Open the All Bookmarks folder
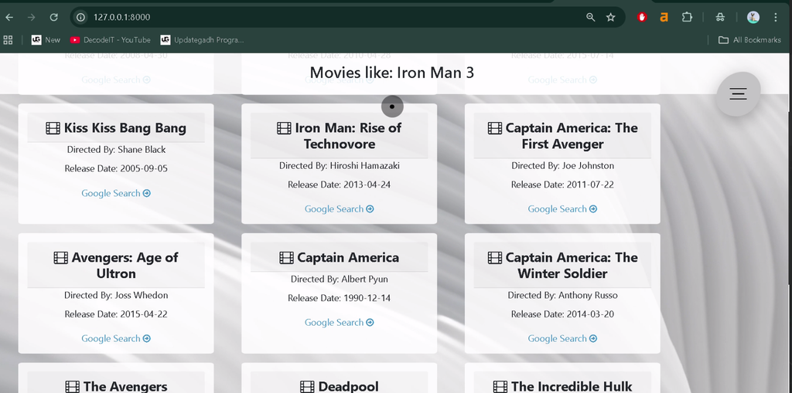The height and width of the screenshot is (393, 792). tap(749, 40)
